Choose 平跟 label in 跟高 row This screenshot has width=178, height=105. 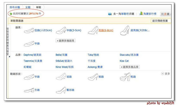point(37,43)
